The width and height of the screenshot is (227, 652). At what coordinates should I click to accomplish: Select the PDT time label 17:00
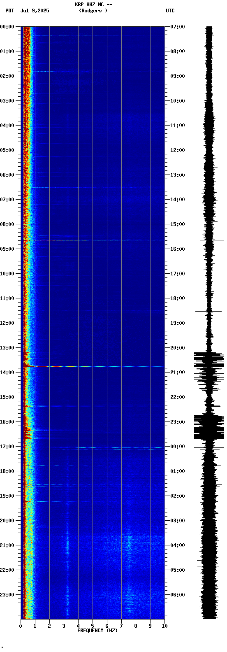tap(7, 447)
